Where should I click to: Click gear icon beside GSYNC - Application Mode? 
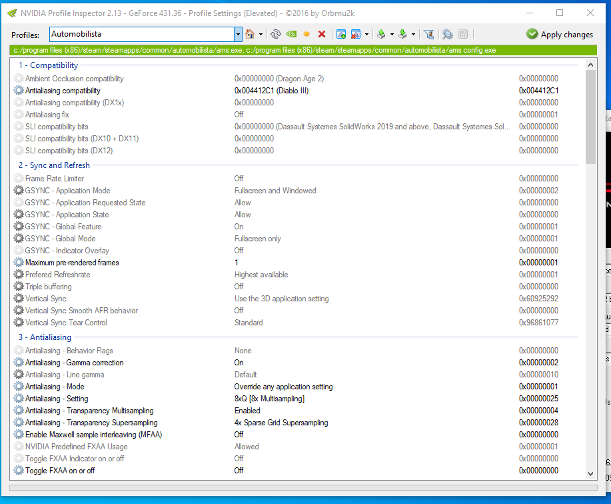click(x=19, y=191)
